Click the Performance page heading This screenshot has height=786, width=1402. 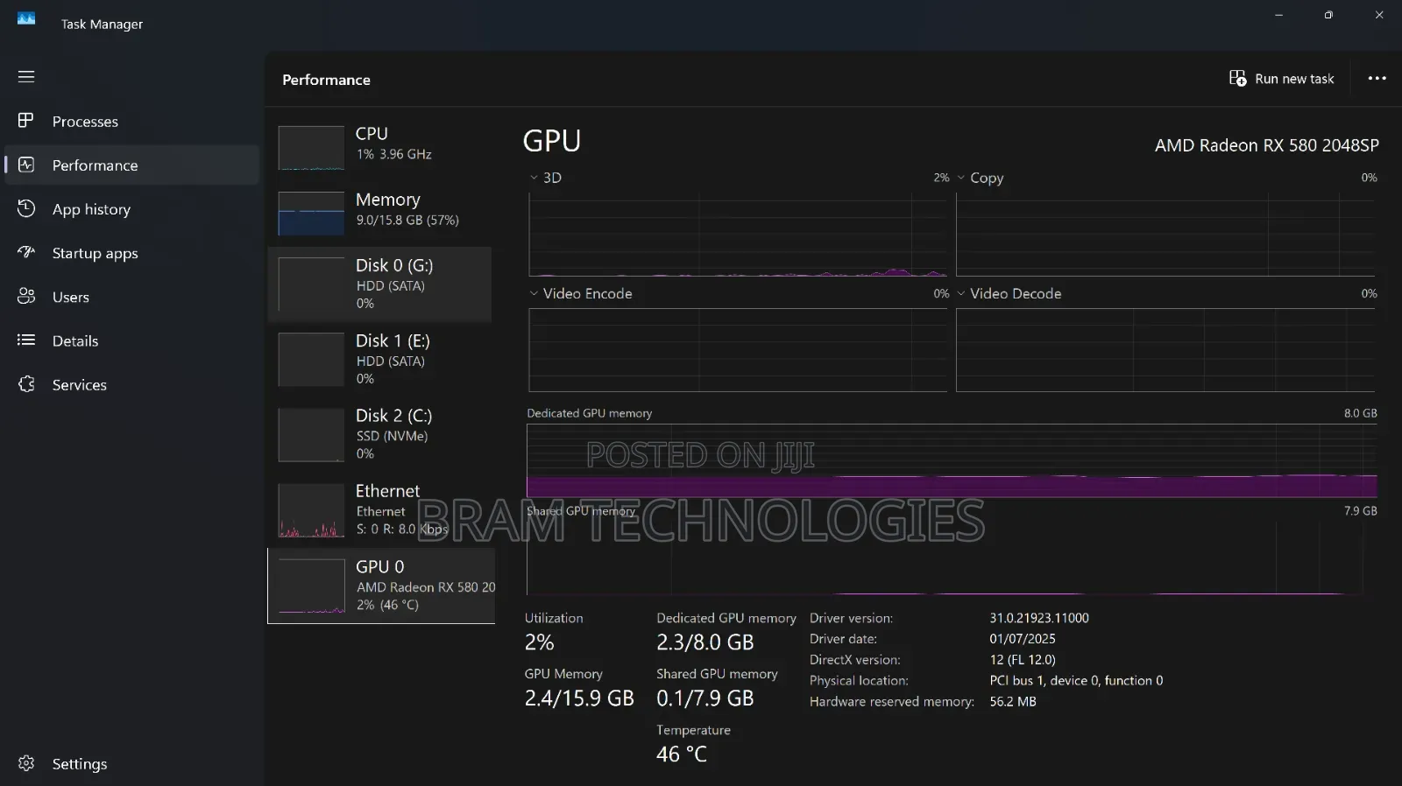tap(326, 80)
